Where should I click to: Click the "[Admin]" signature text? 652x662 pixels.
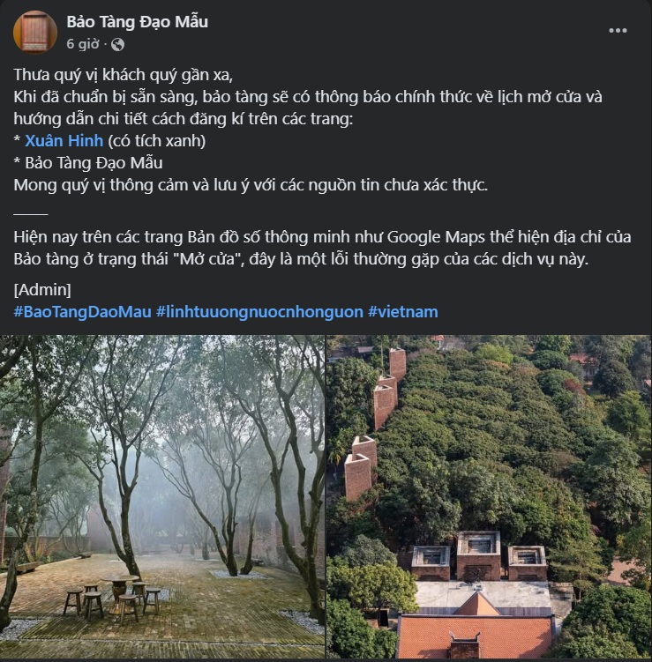click(42, 289)
